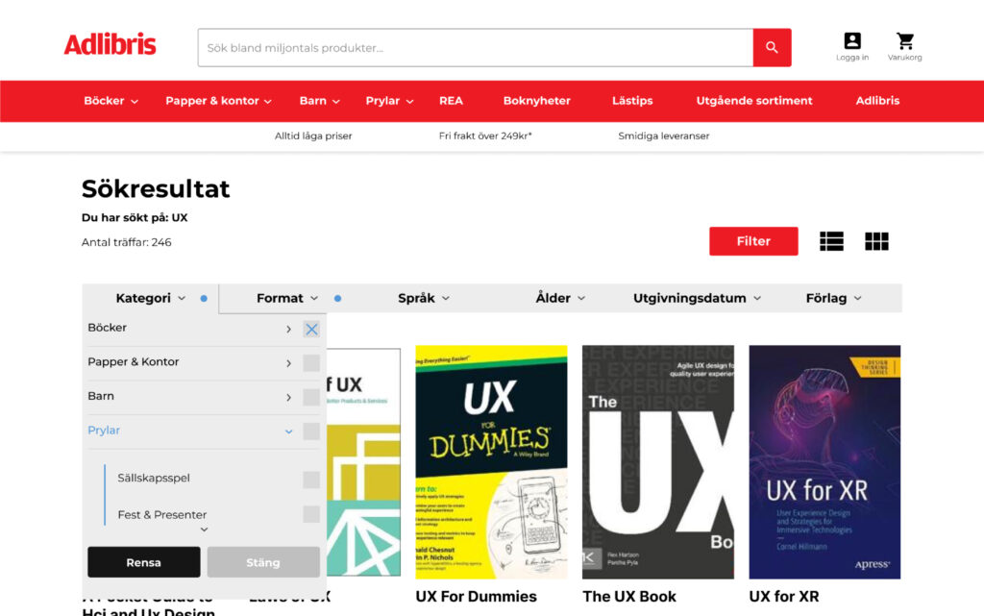
Task: Tick the Sällskapsspel checkbox
Action: [311, 479]
